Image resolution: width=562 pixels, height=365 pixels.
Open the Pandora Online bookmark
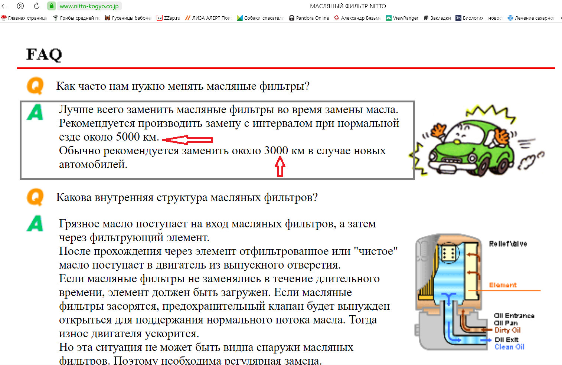309,18
